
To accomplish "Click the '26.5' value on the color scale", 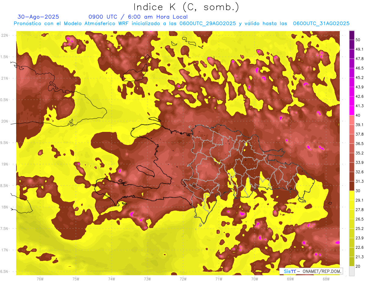I will [360, 219].
